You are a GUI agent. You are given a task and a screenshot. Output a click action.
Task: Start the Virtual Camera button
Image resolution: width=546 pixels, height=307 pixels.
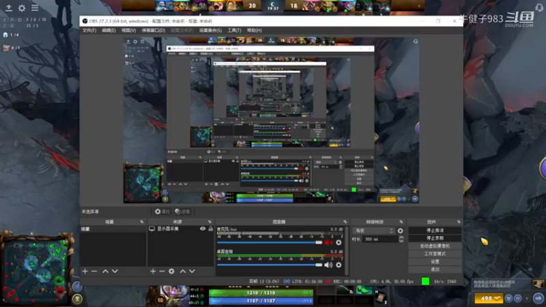[x=435, y=246]
